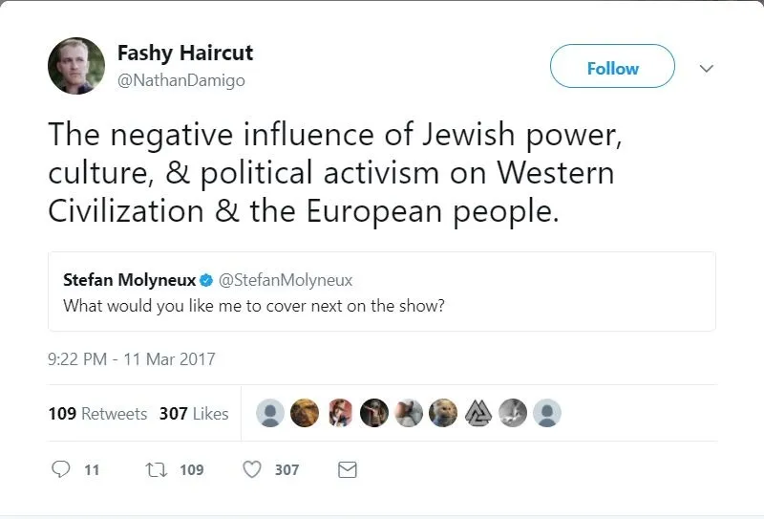This screenshot has width=764, height=519.
Task: Expand the tweet options chevron menu
Action: point(707,69)
